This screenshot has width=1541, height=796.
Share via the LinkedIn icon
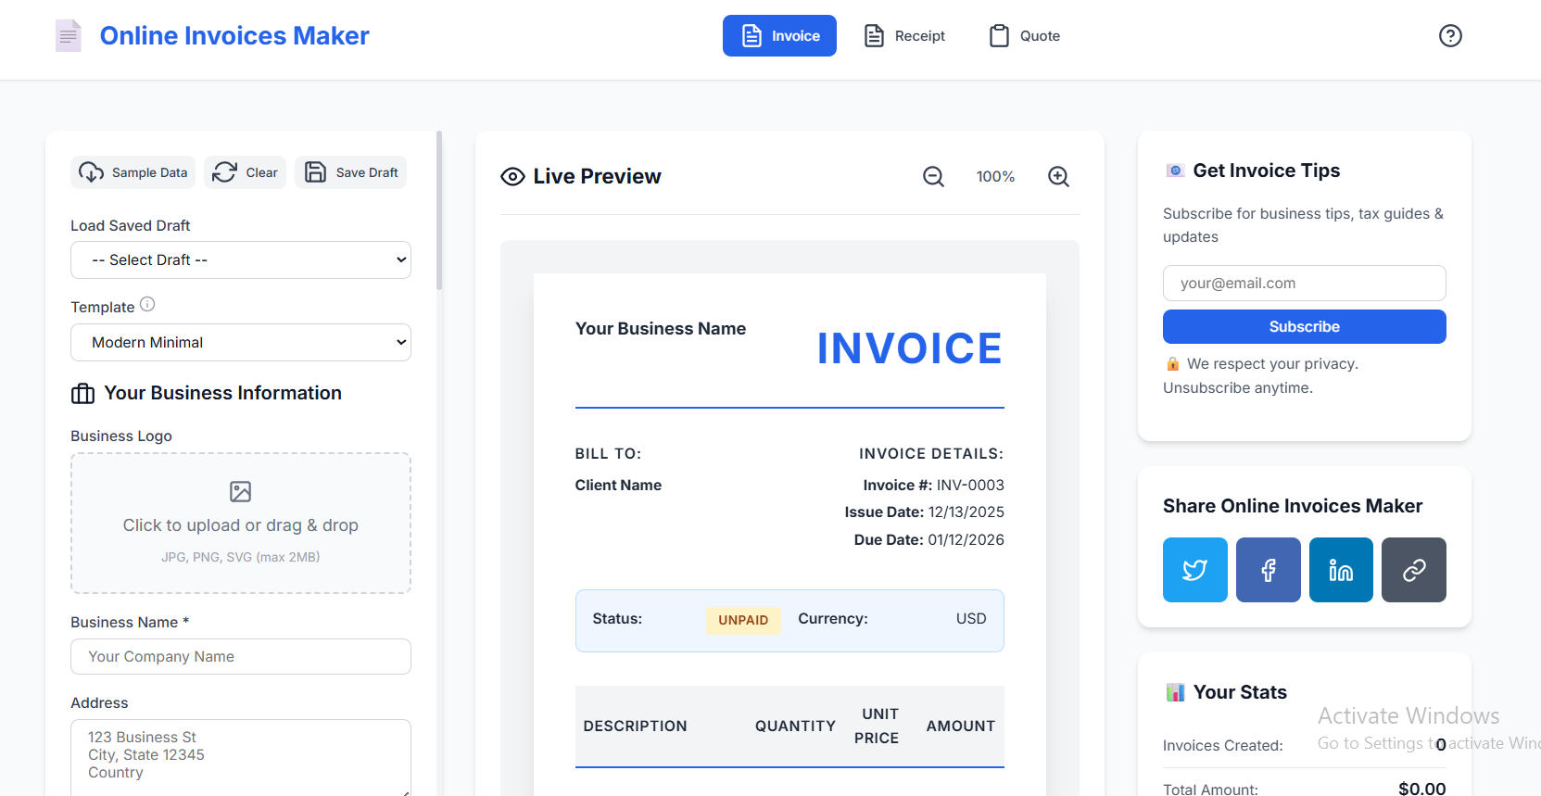pos(1341,570)
